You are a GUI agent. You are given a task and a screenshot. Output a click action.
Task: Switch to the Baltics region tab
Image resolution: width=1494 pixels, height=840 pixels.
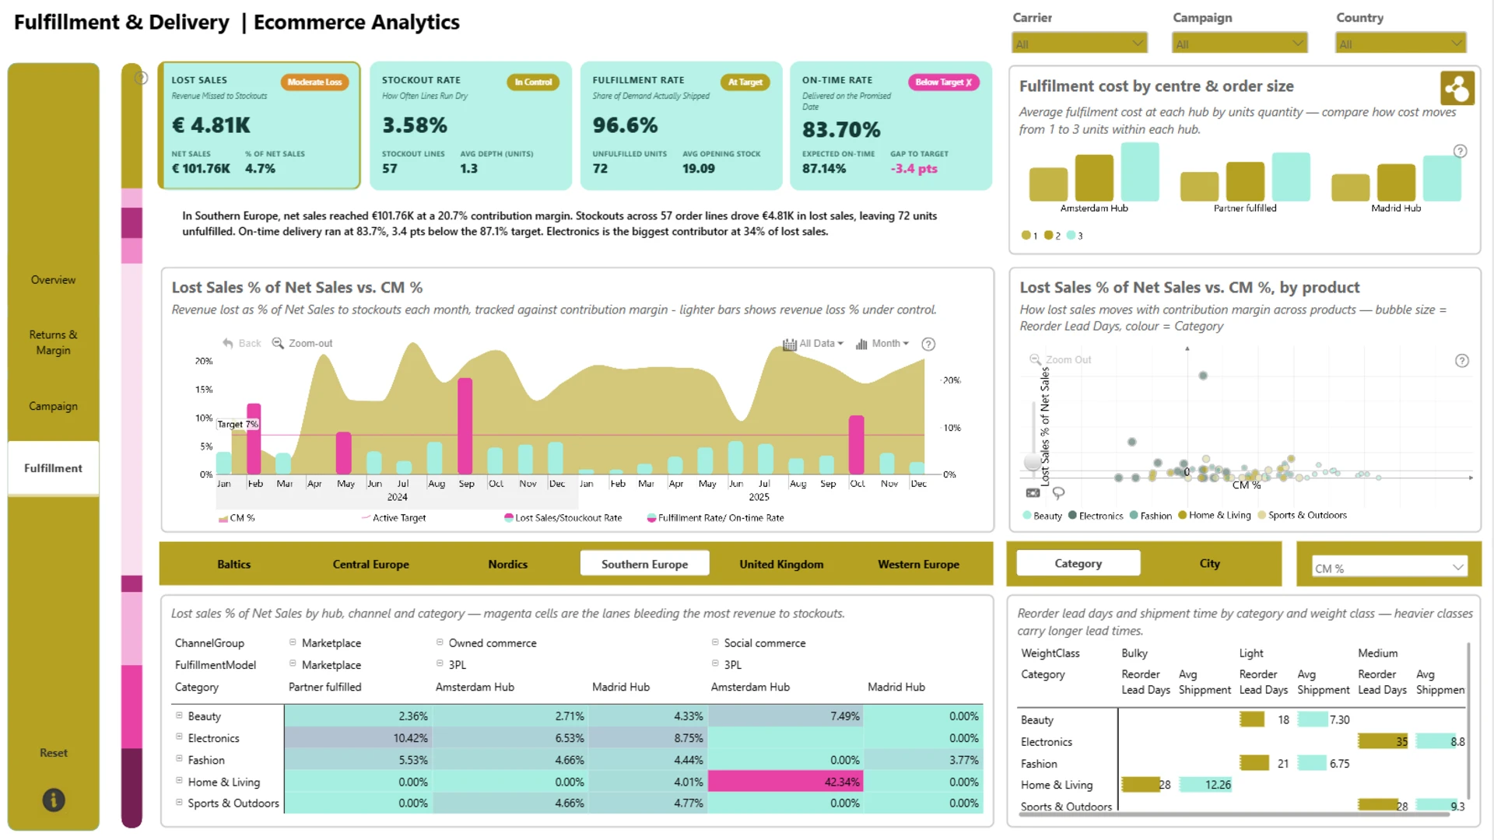tap(234, 564)
